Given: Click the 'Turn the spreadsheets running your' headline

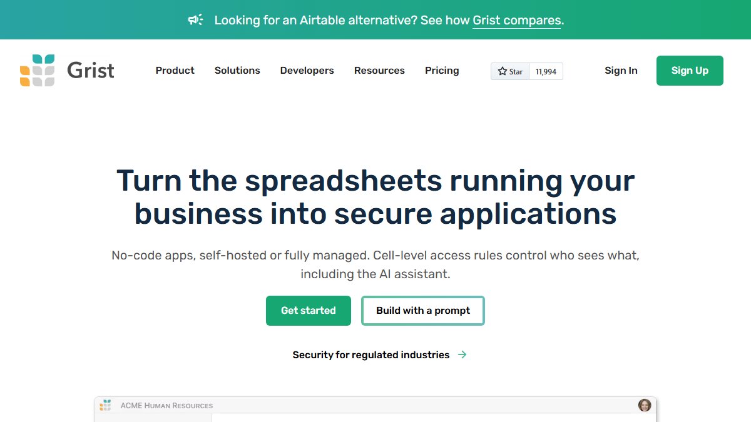Looking at the screenshot, I should click(x=375, y=181).
